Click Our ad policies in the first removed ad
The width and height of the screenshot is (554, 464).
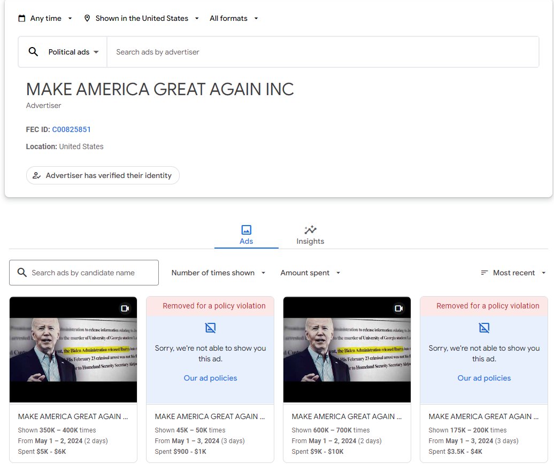click(x=210, y=378)
